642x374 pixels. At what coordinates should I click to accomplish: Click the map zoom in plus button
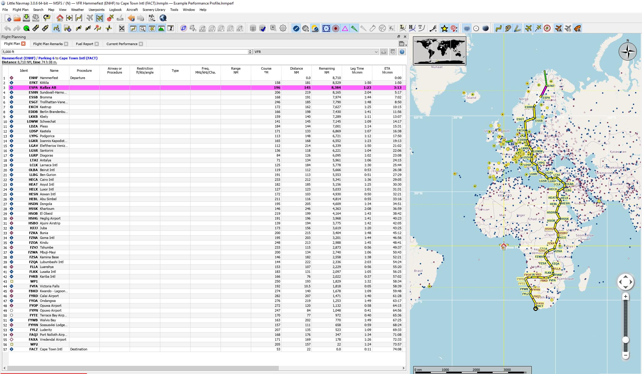[625, 296]
